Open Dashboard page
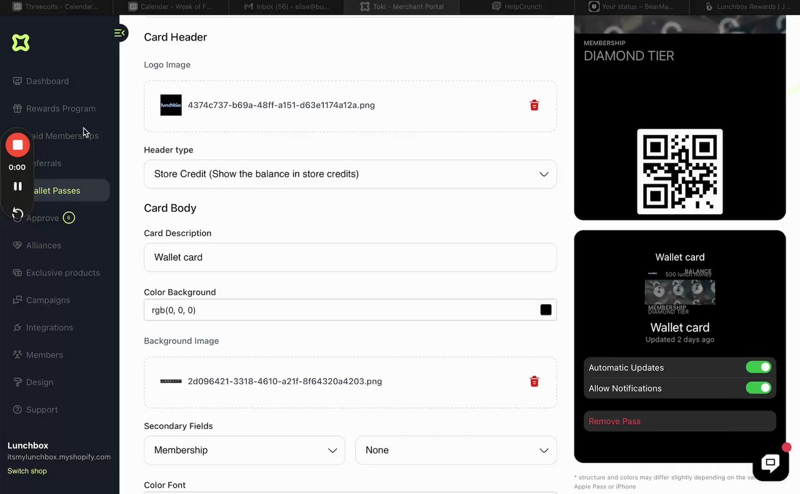 pos(47,81)
